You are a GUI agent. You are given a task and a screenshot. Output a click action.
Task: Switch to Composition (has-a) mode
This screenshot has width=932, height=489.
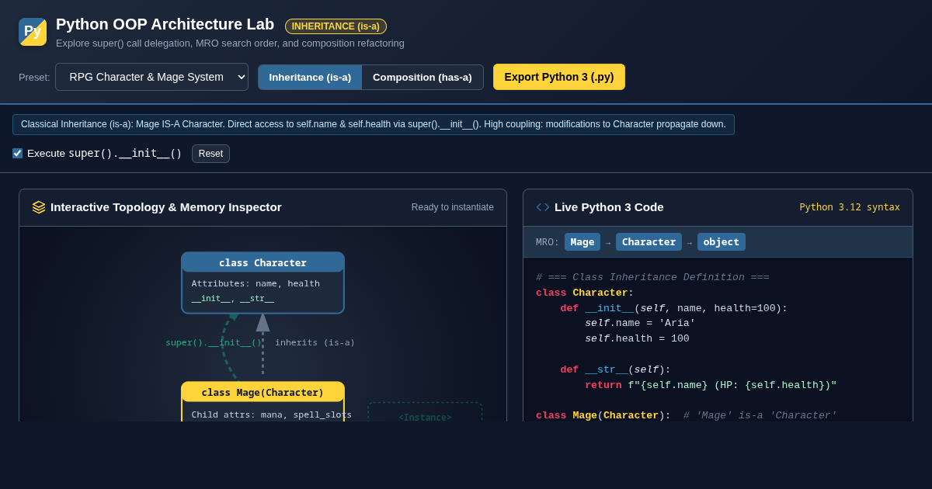[x=423, y=77]
